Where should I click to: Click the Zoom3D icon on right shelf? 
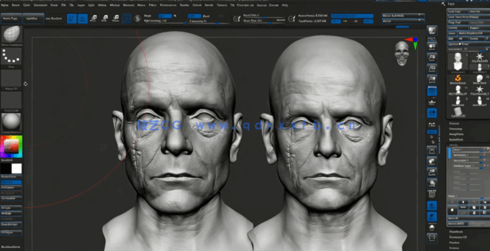pyautogui.click(x=432, y=172)
